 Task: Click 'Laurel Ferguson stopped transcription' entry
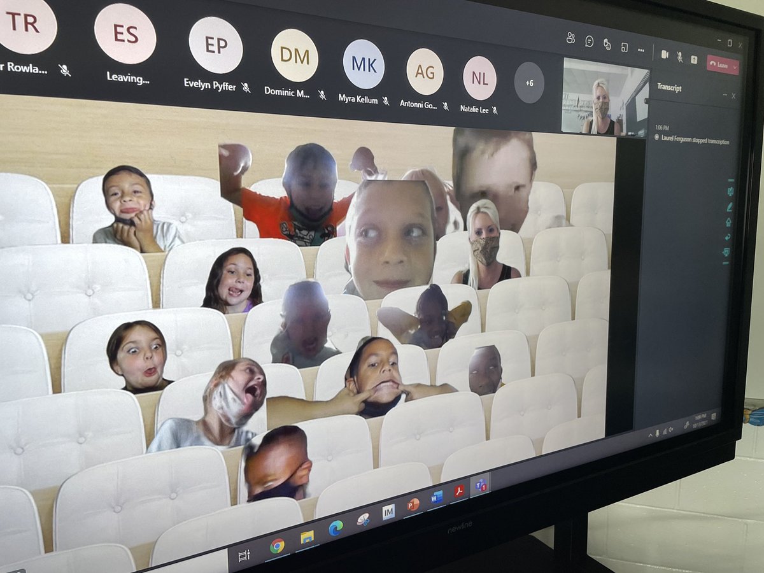(x=695, y=140)
